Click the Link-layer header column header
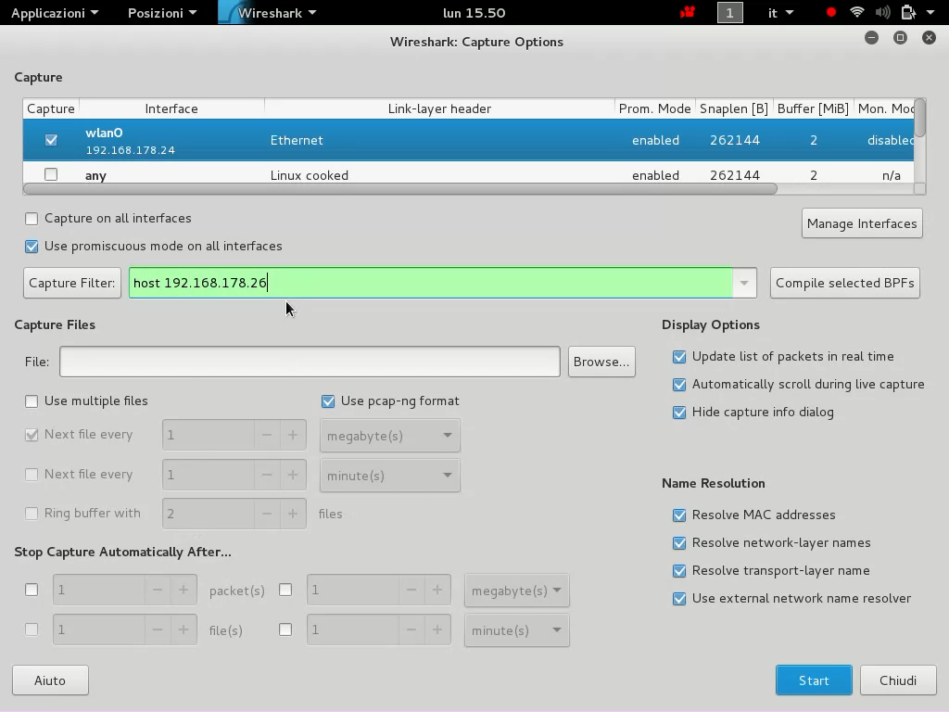This screenshot has width=949, height=712. click(x=439, y=108)
